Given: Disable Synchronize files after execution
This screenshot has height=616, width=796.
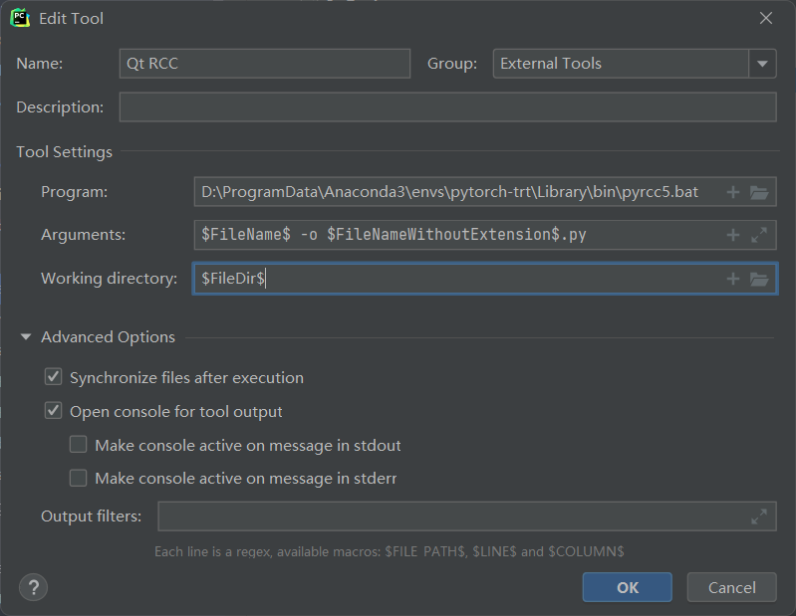Looking at the screenshot, I should pyautogui.click(x=54, y=378).
